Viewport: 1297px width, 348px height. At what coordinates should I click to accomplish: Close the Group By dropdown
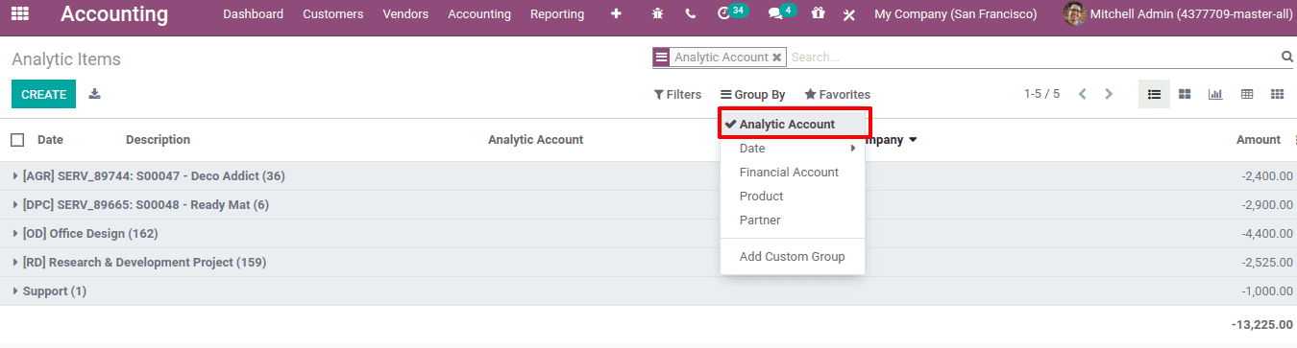coord(752,95)
